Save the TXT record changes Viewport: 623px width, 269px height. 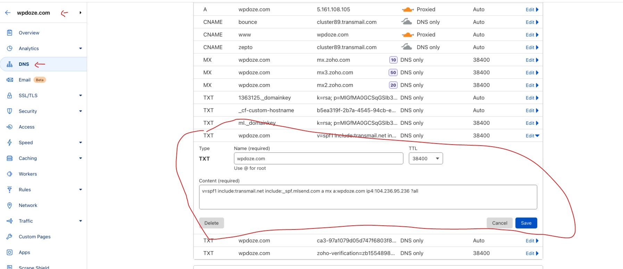[x=526, y=223]
